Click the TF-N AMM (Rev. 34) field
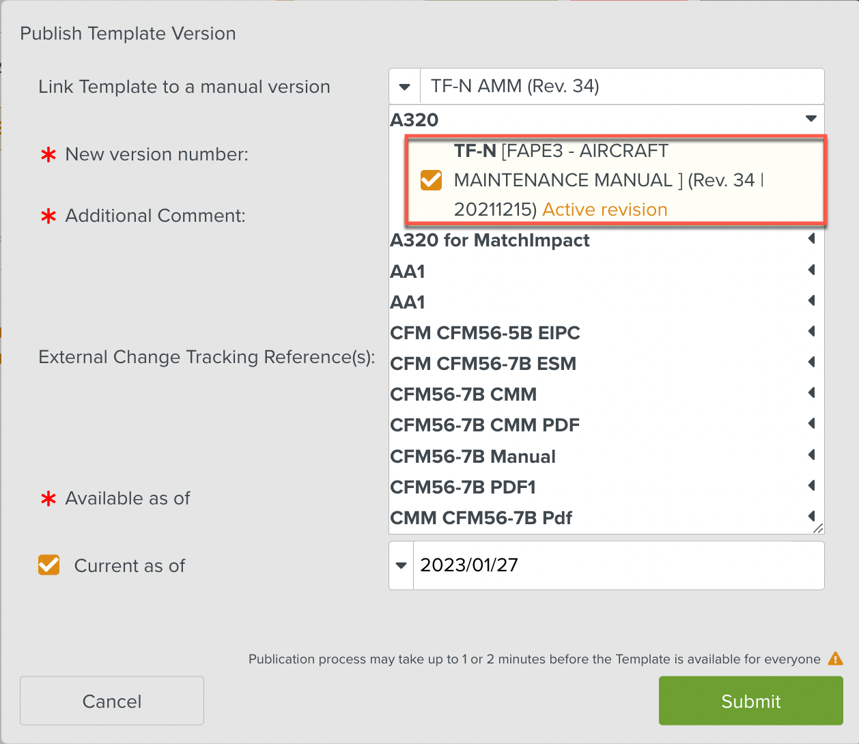 pos(622,87)
